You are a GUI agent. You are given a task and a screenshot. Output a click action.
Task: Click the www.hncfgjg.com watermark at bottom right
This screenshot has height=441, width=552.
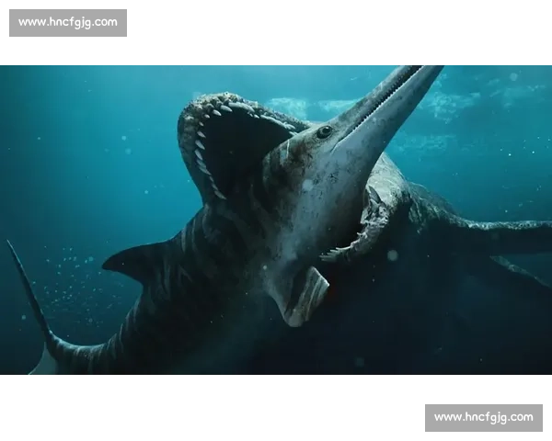pos(482,418)
